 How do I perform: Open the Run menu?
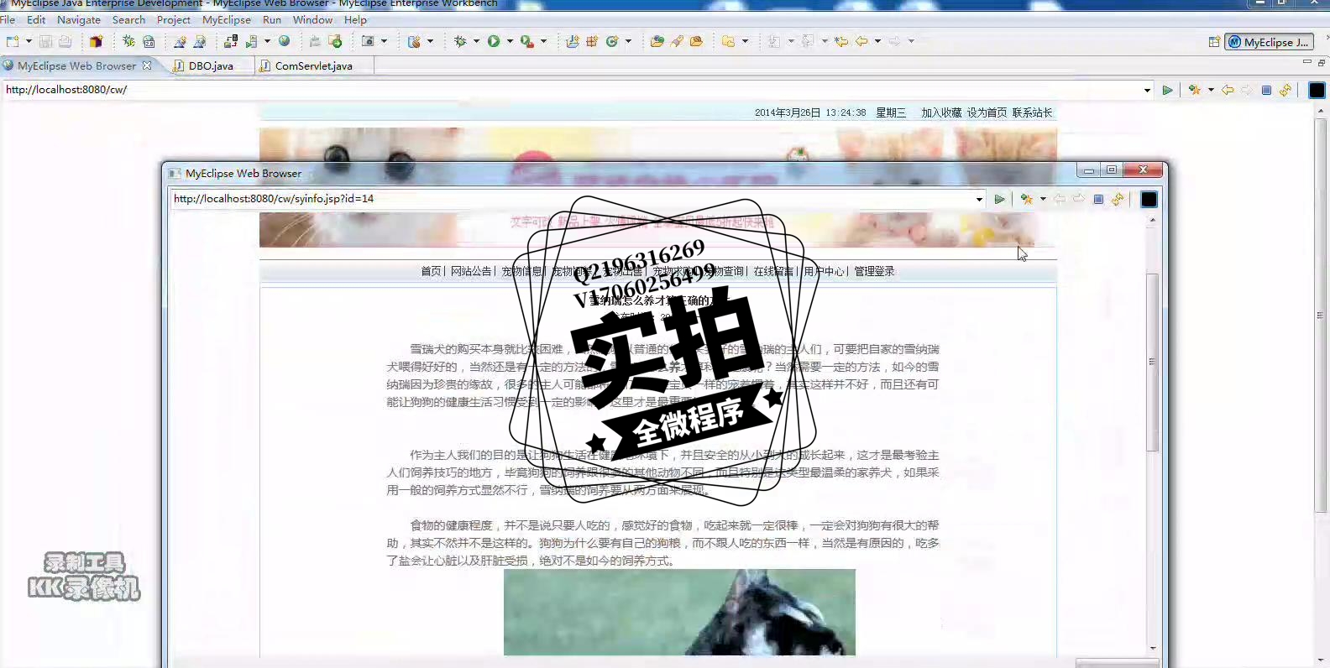coord(272,19)
